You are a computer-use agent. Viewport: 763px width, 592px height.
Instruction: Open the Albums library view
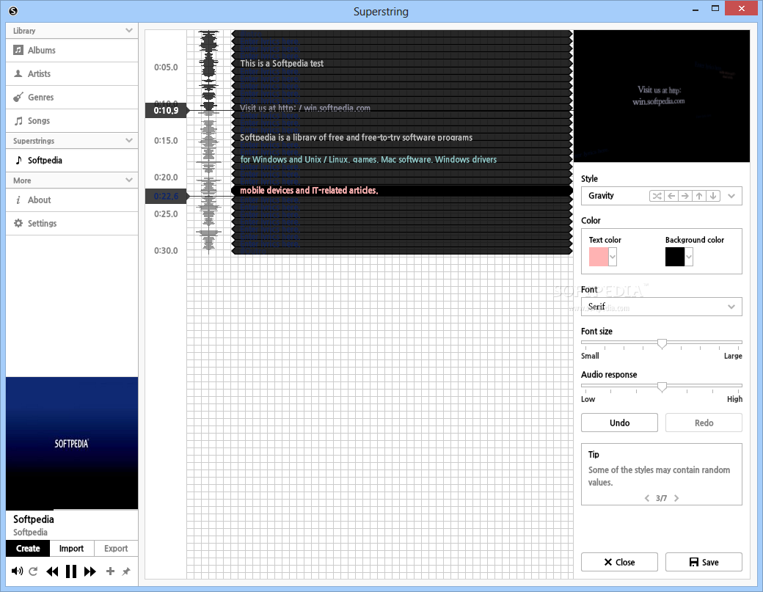pyautogui.click(x=72, y=50)
